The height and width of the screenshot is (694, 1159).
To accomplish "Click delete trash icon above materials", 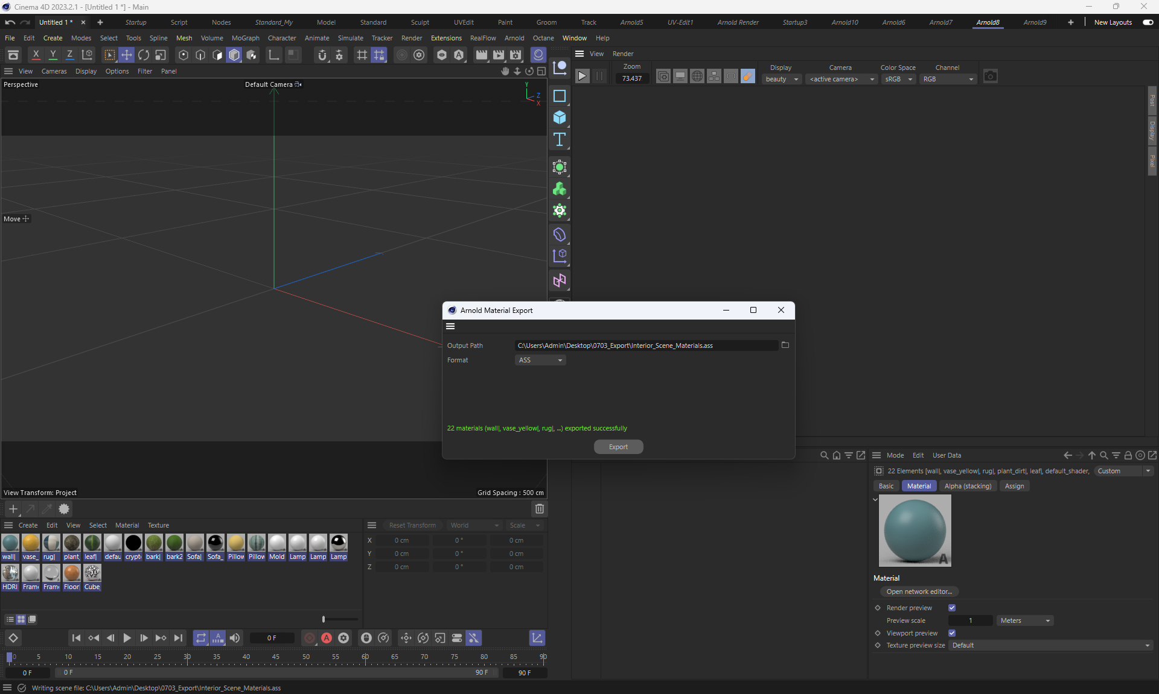I will pos(539,509).
